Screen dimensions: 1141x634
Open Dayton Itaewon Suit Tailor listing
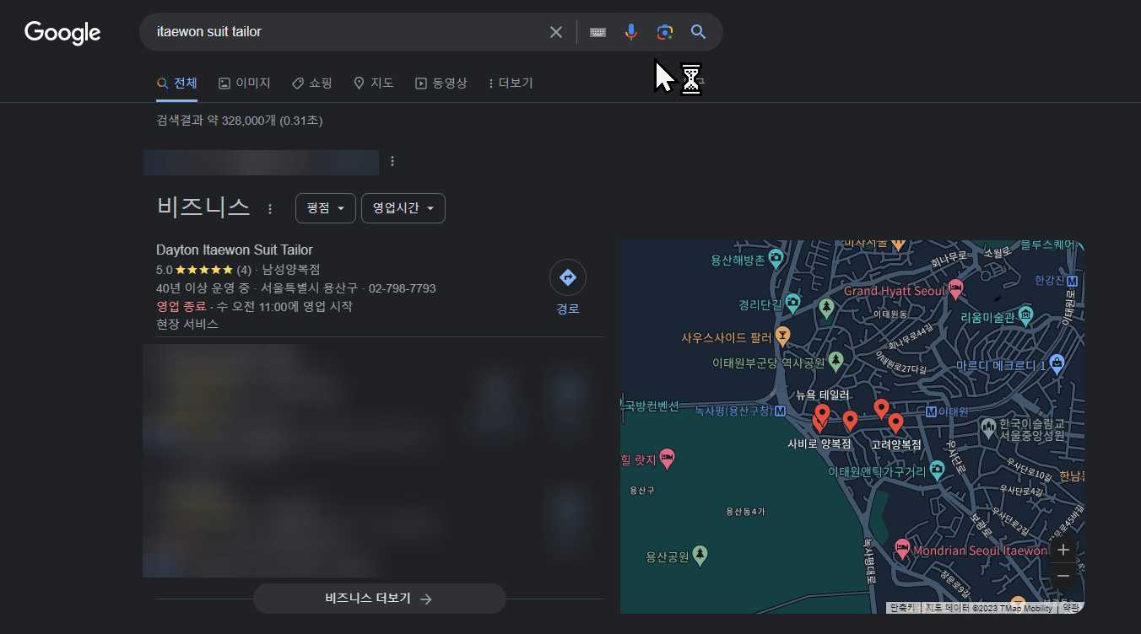click(235, 250)
